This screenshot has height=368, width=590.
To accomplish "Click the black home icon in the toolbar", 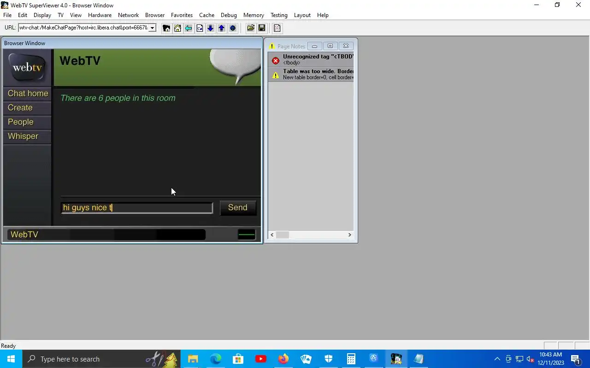I will (x=166, y=28).
